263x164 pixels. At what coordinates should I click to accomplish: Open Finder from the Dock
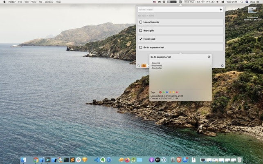point(23,160)
